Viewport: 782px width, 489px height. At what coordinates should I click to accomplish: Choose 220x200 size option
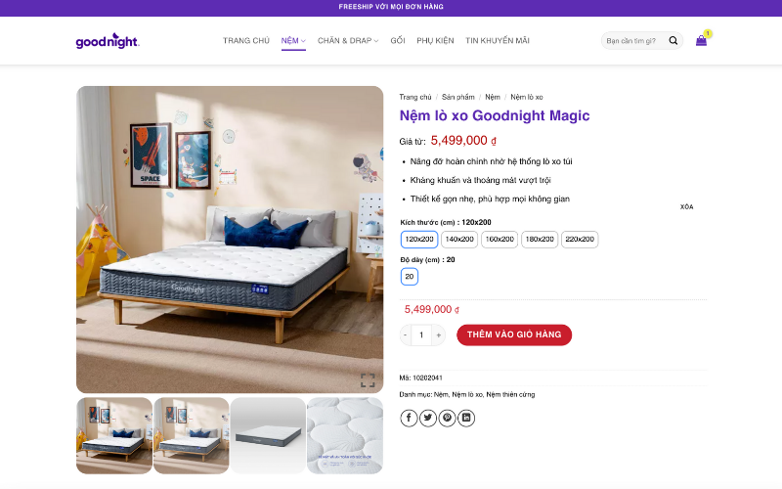(580, 240)
